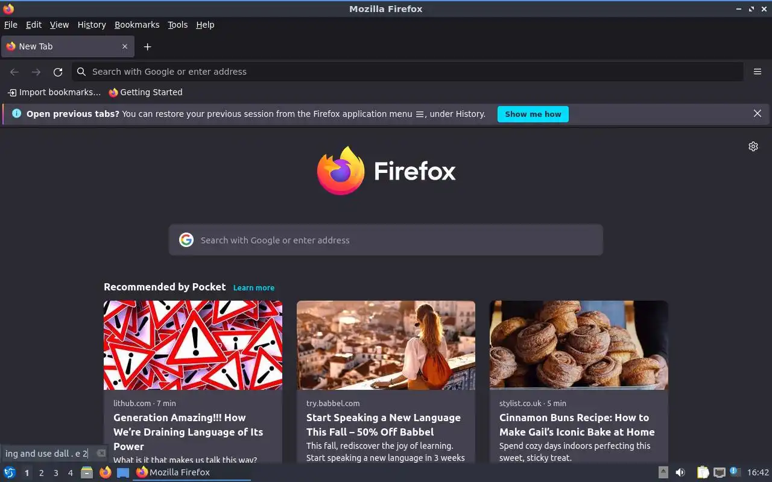Open Start Speaking a New Language headline
Screen dimensions: 772x482
pyautogui.click(x=384, y=425)
